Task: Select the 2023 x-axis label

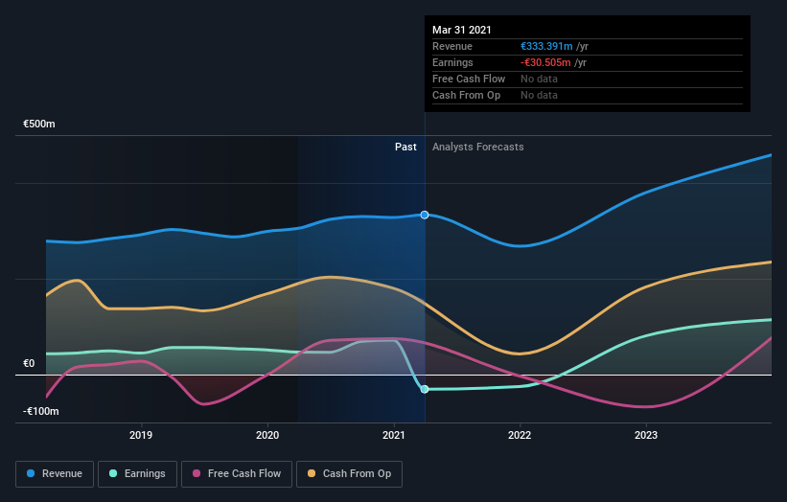Action: click(x=646, y=435)
